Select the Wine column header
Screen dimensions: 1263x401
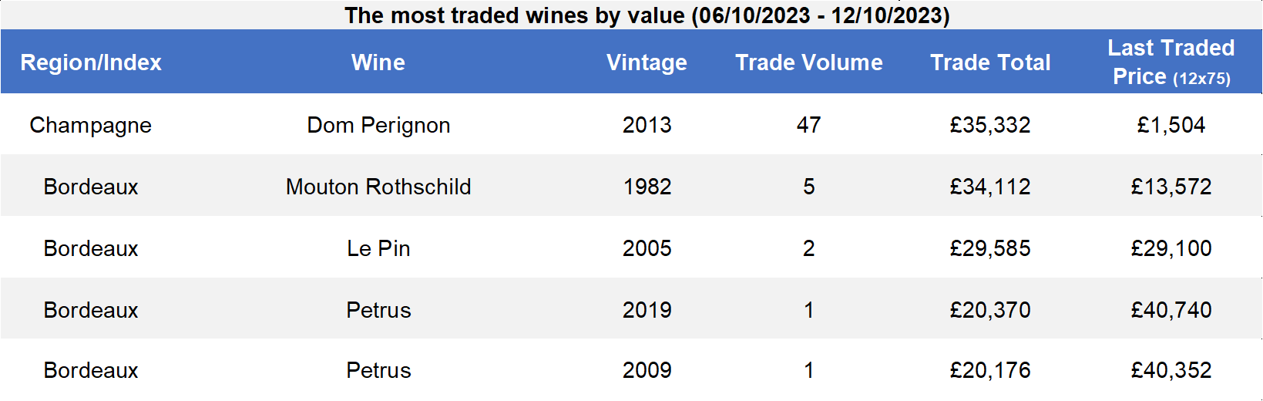point(378,62)
